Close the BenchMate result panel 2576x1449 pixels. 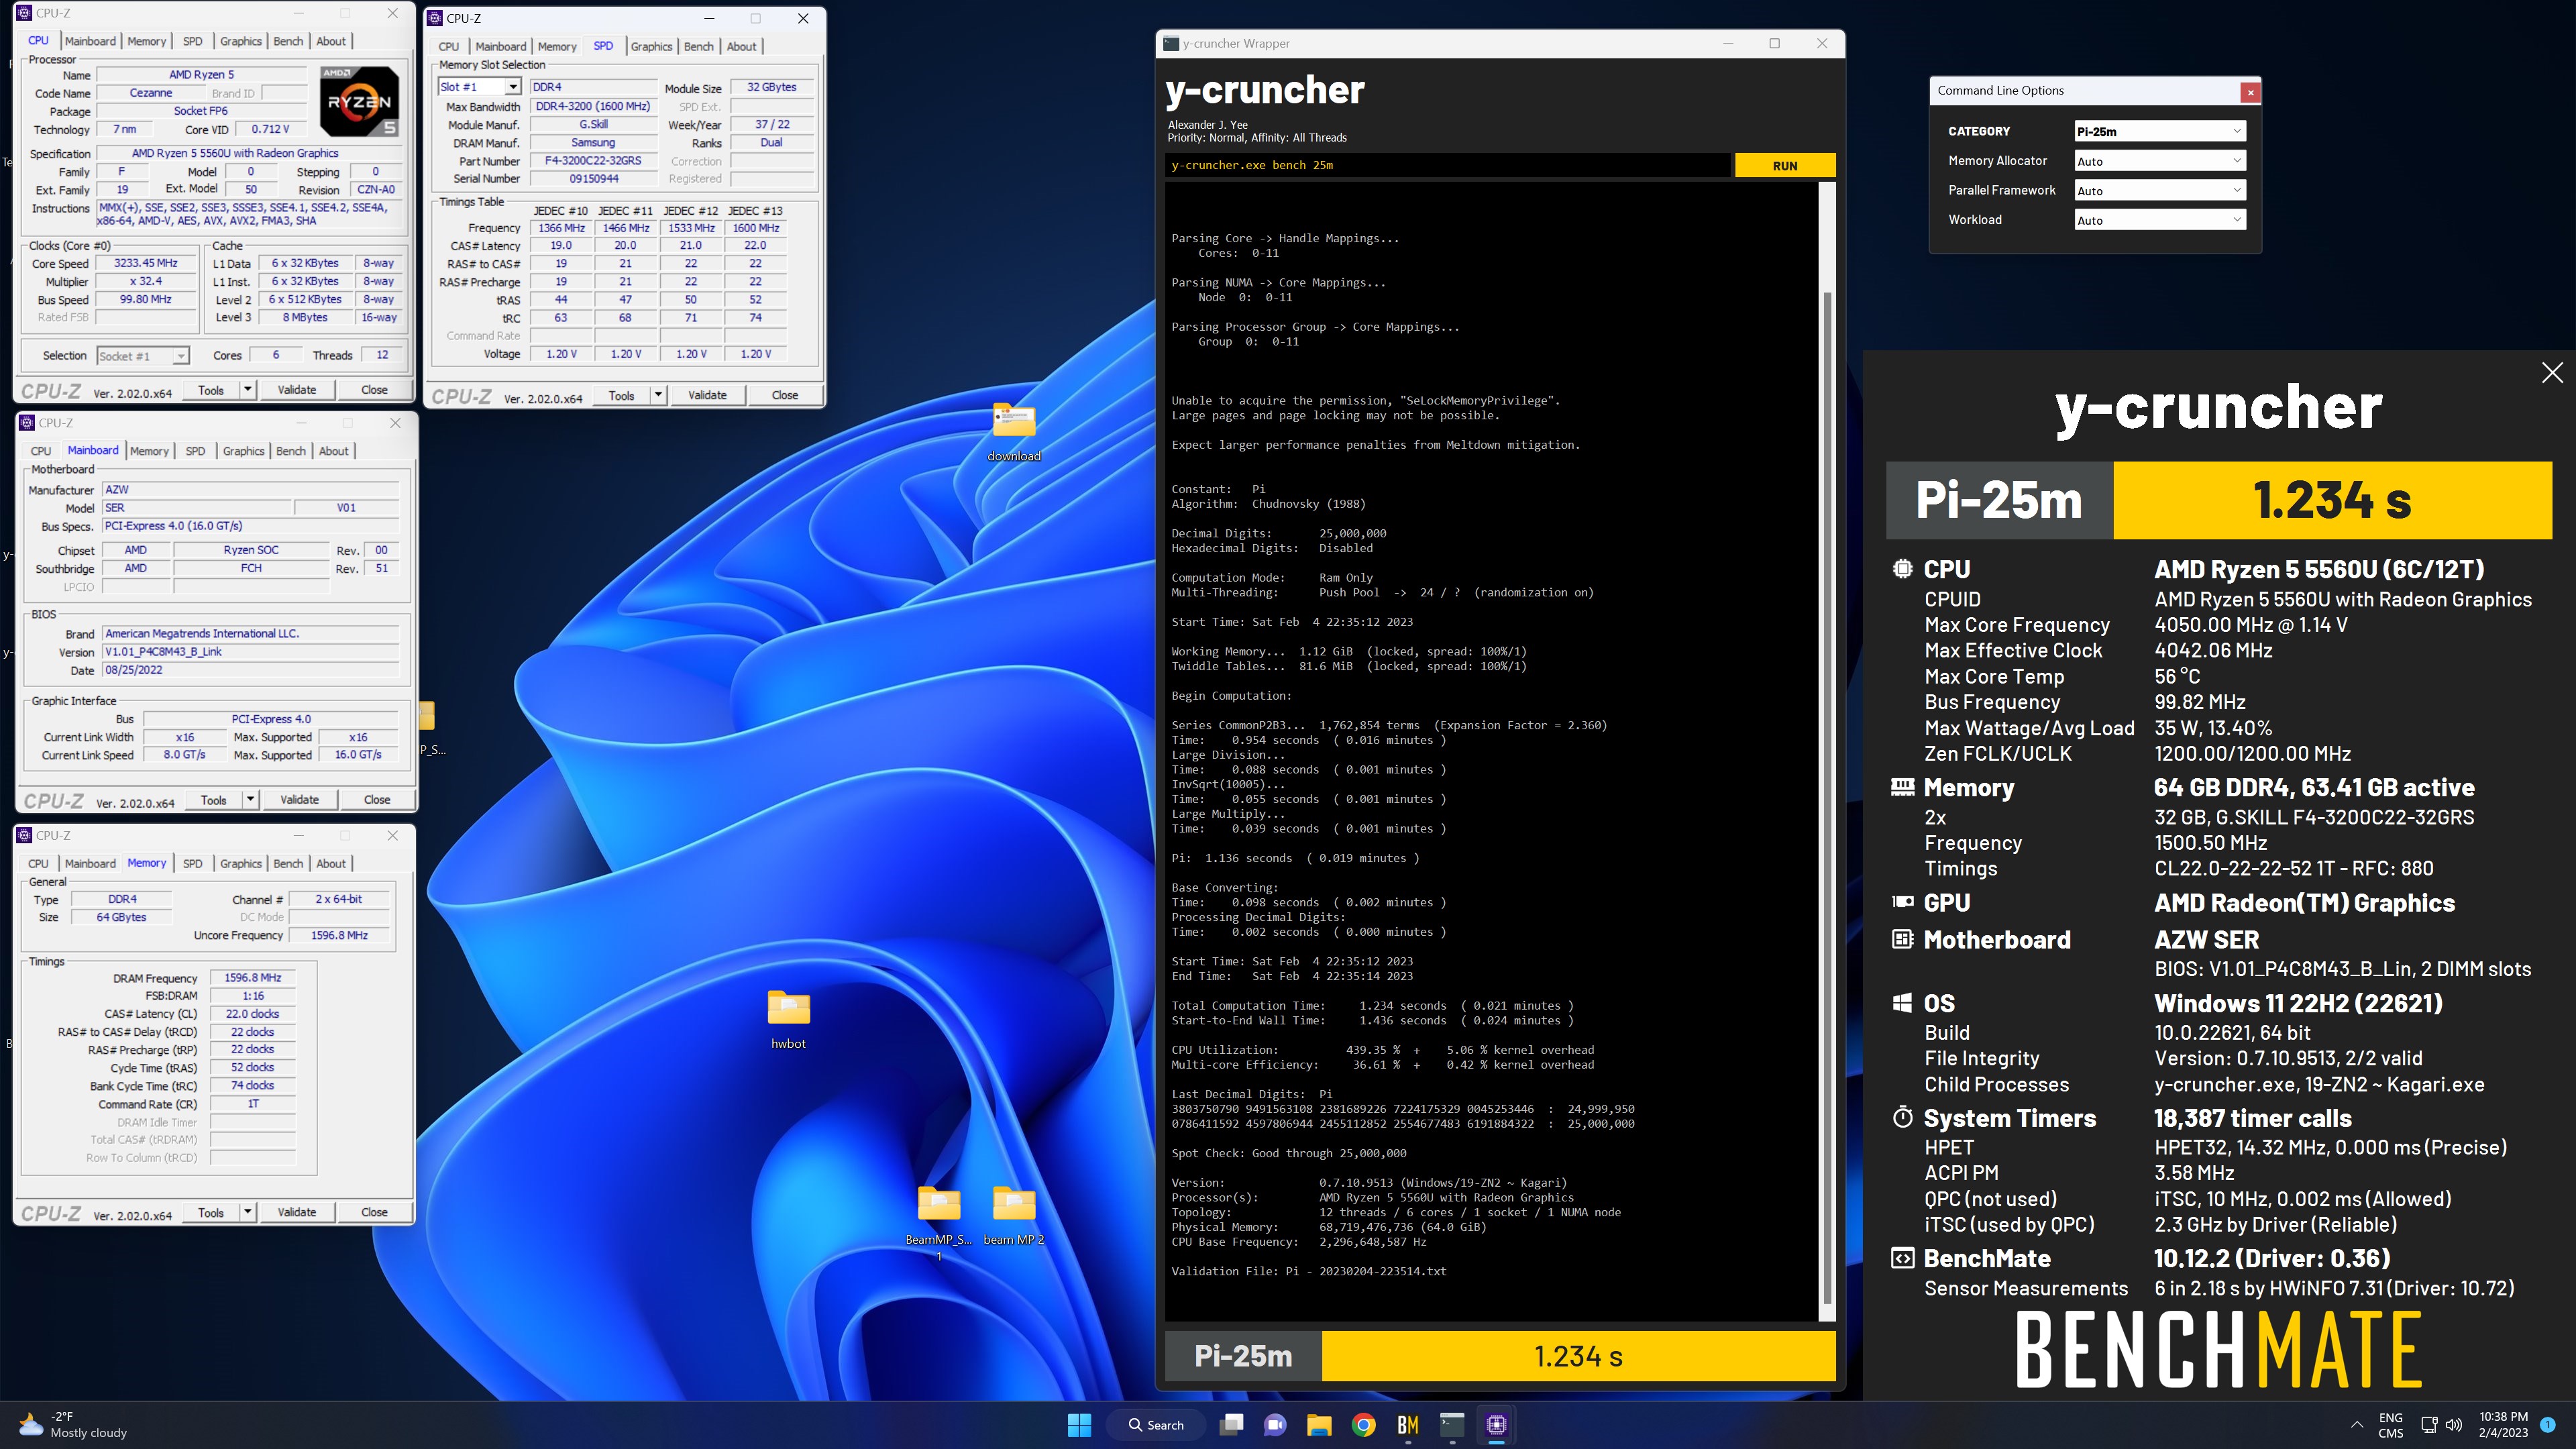pos(2552,372)
